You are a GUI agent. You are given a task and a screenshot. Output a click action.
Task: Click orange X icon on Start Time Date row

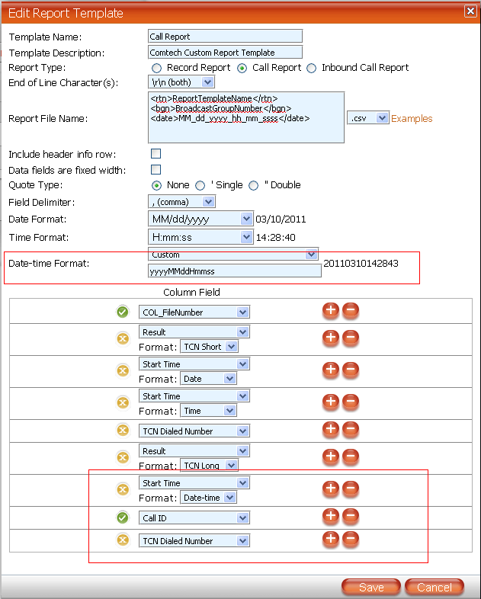click(x=123, y=370)
